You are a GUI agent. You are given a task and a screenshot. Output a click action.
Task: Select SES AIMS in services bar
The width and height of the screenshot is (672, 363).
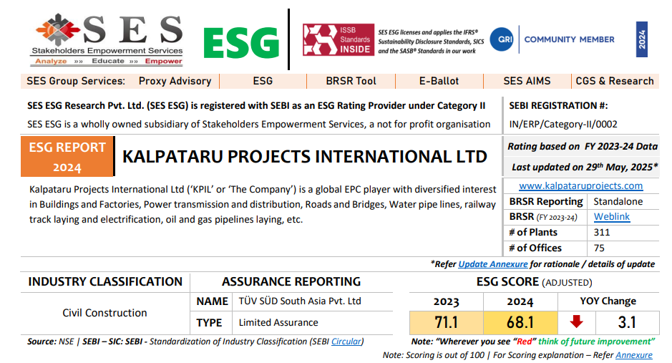point(527,81)
